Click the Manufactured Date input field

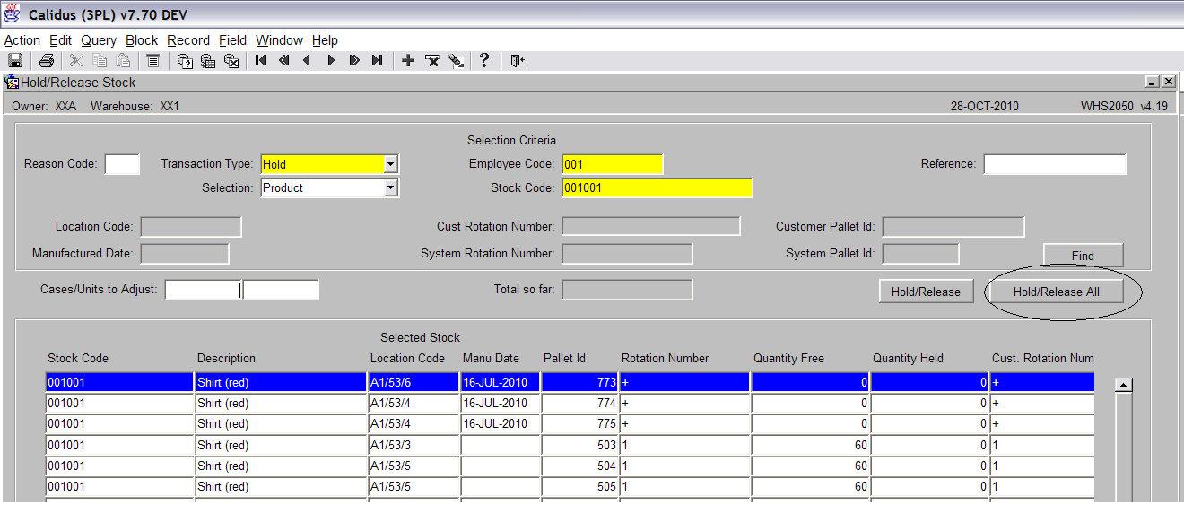(185, 254)
